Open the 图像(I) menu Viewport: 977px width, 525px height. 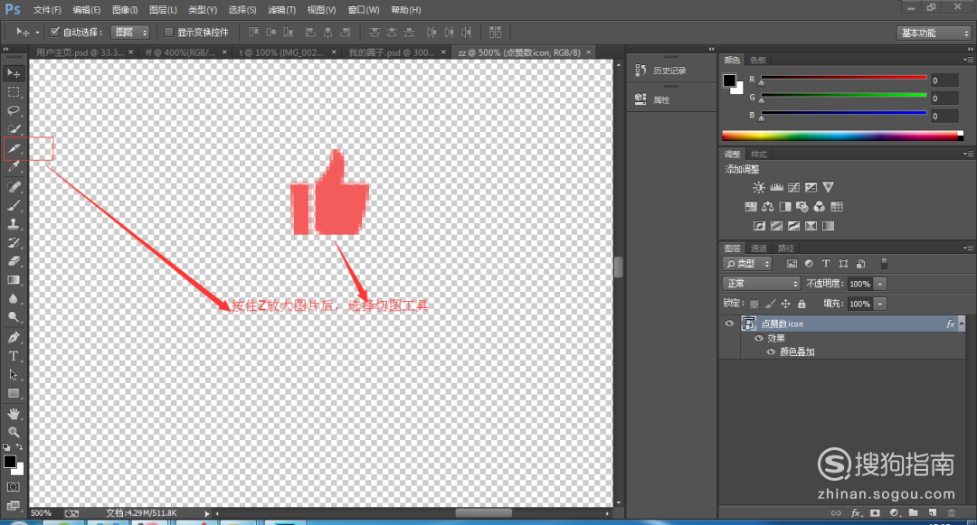coord(125,10)
